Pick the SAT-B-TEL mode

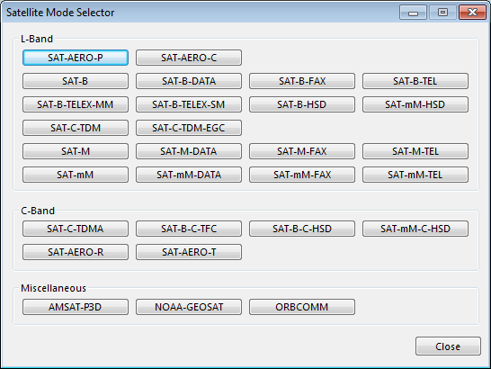tap(415, 81)
